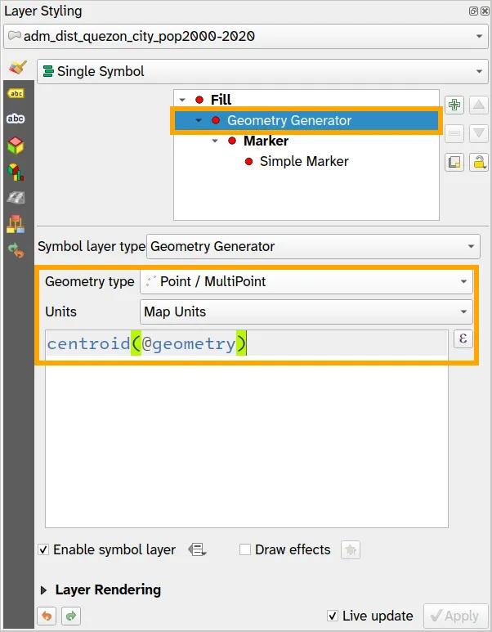This screenshot has height=632, width=492.
Task: Open the Geometry type dropdown
Action: coord(306,282)
